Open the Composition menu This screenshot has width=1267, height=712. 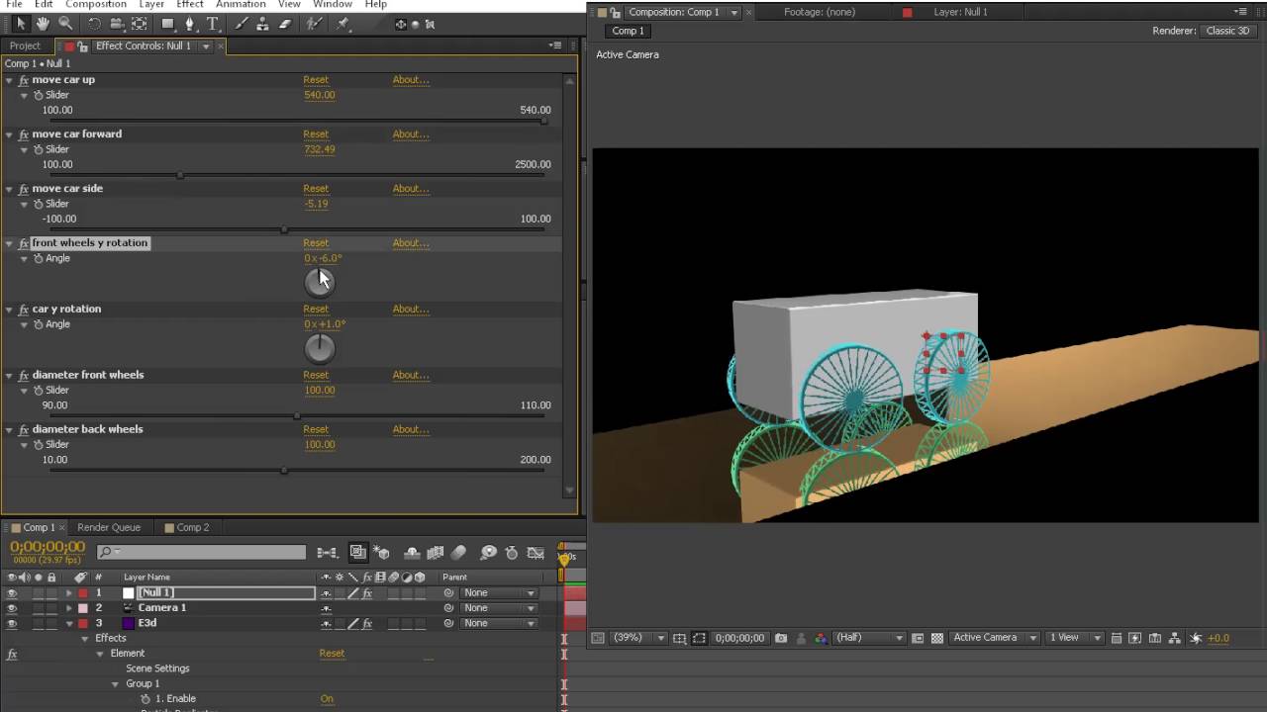[96, 4]
